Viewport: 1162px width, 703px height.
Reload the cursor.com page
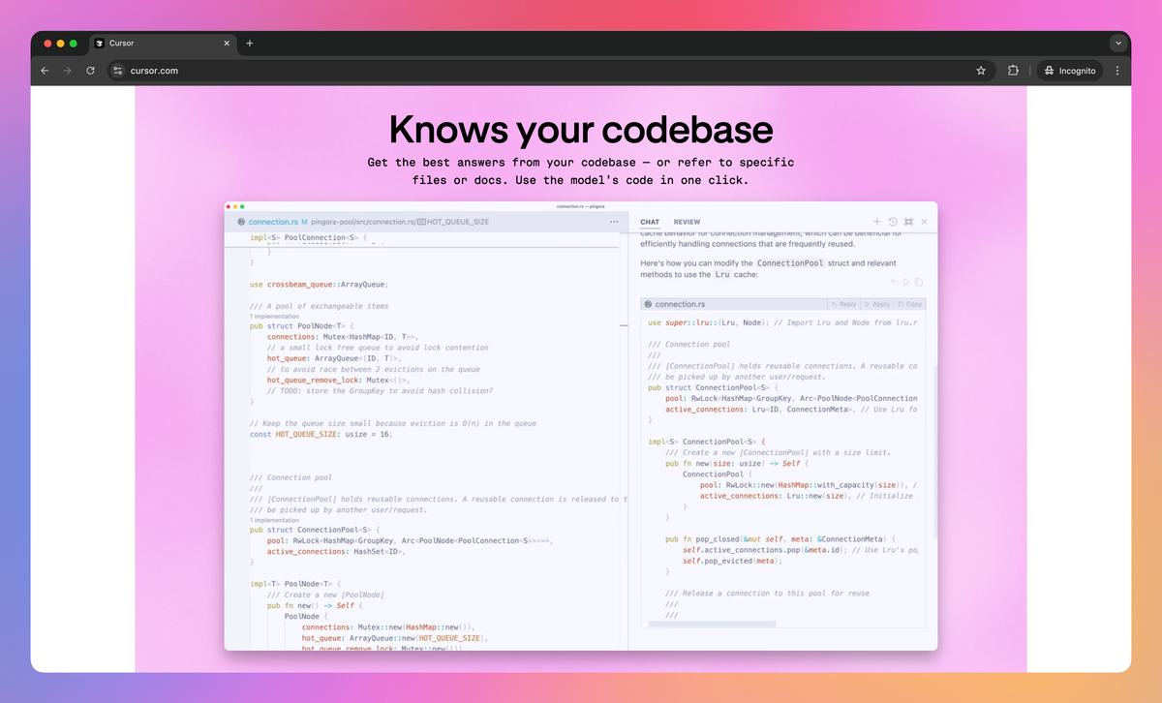pos(91,71)
